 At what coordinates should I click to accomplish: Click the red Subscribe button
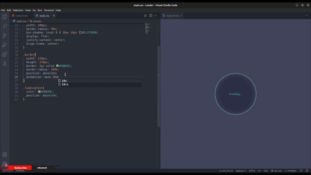click(20, 168)
